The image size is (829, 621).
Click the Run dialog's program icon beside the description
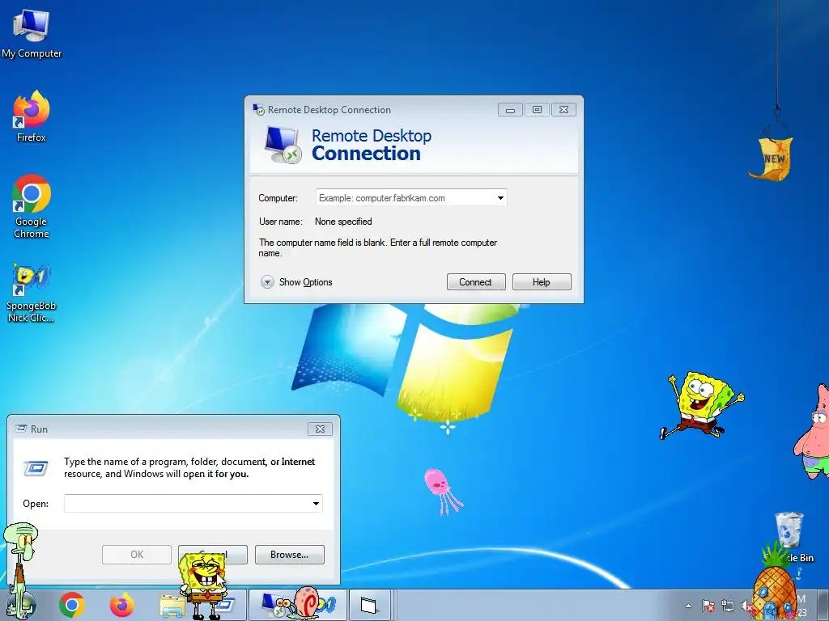tap(36, 468)
